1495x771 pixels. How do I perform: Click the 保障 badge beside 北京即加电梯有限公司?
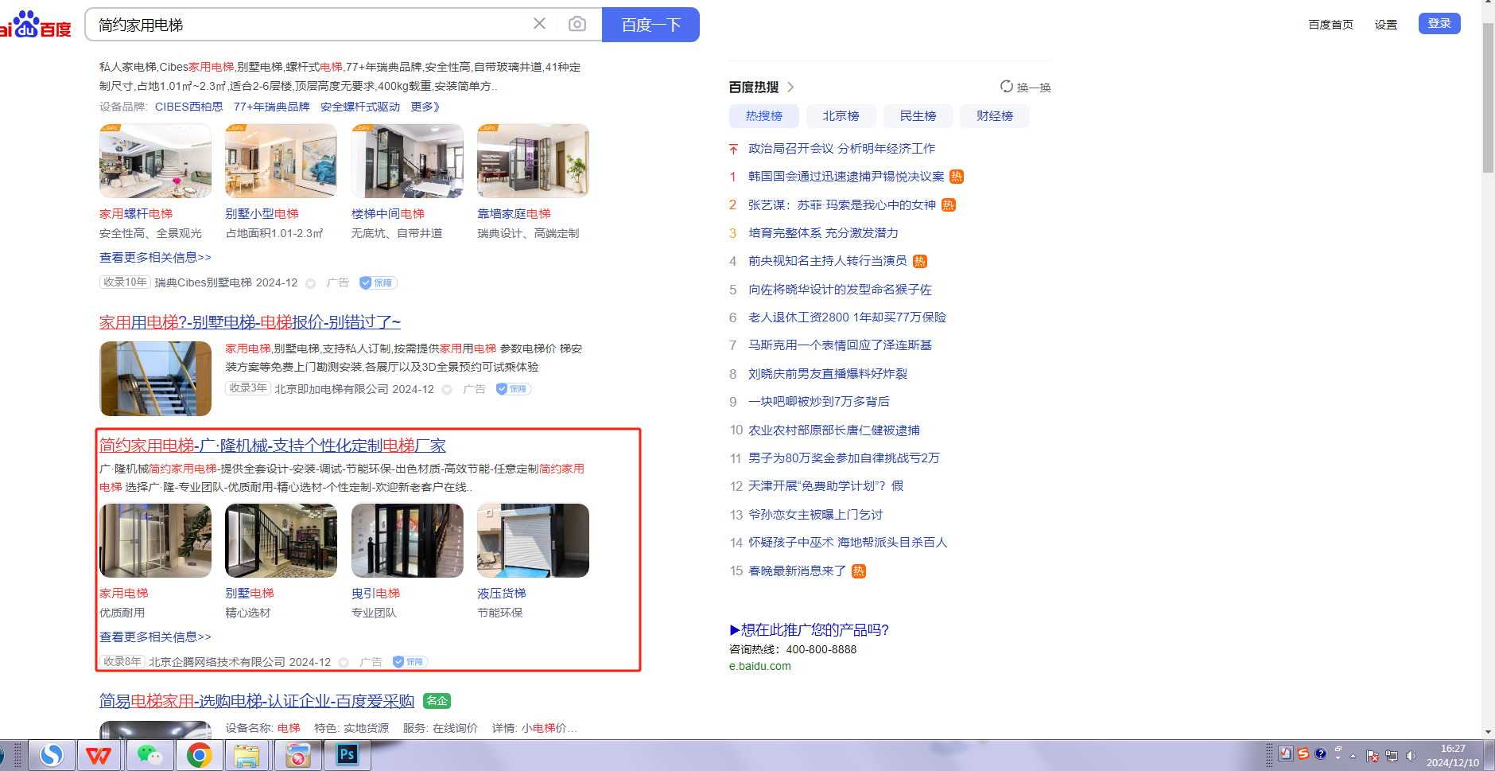pyautogui.click(x=513, y=389)
